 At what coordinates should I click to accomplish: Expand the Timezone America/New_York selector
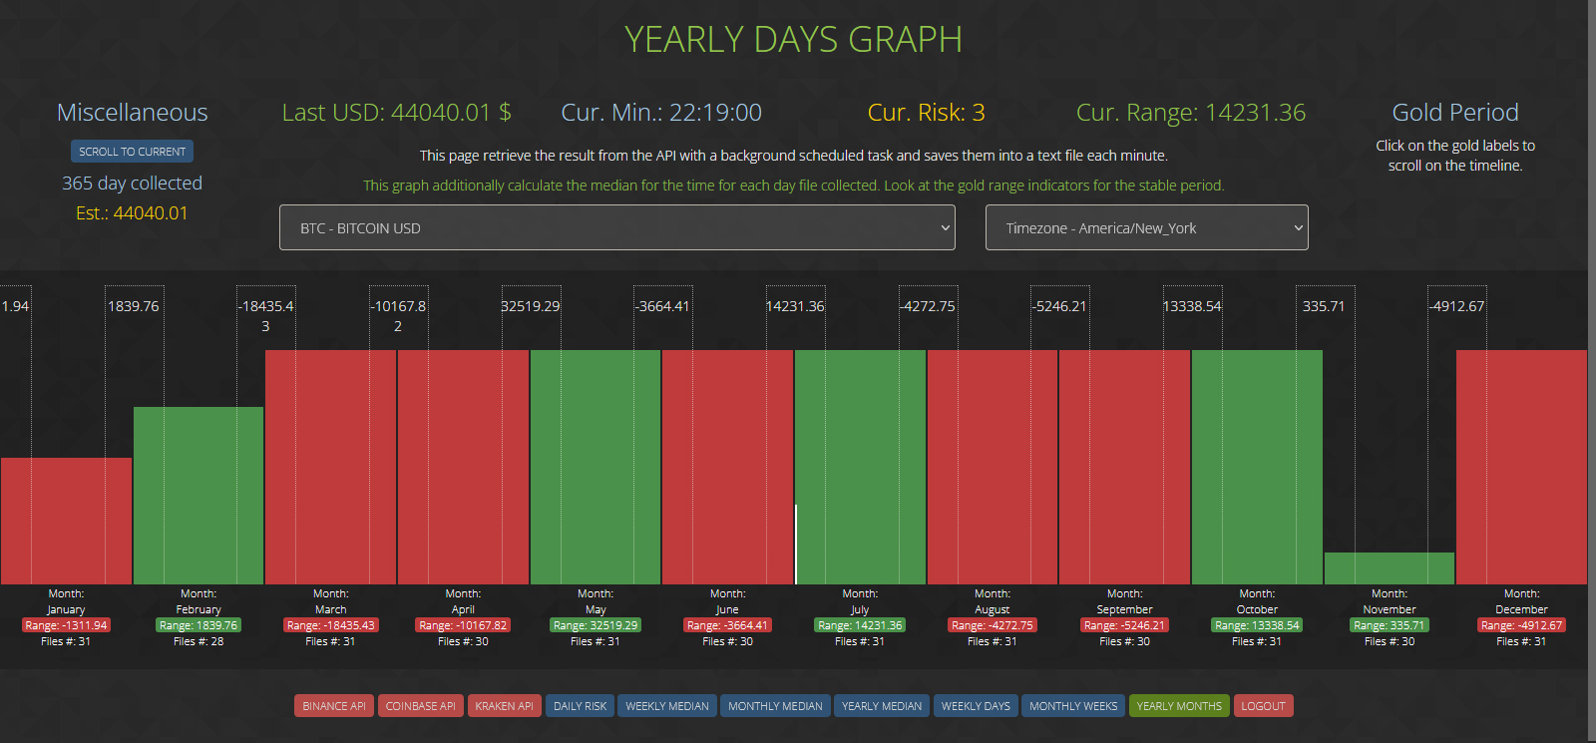point(1146,228)
